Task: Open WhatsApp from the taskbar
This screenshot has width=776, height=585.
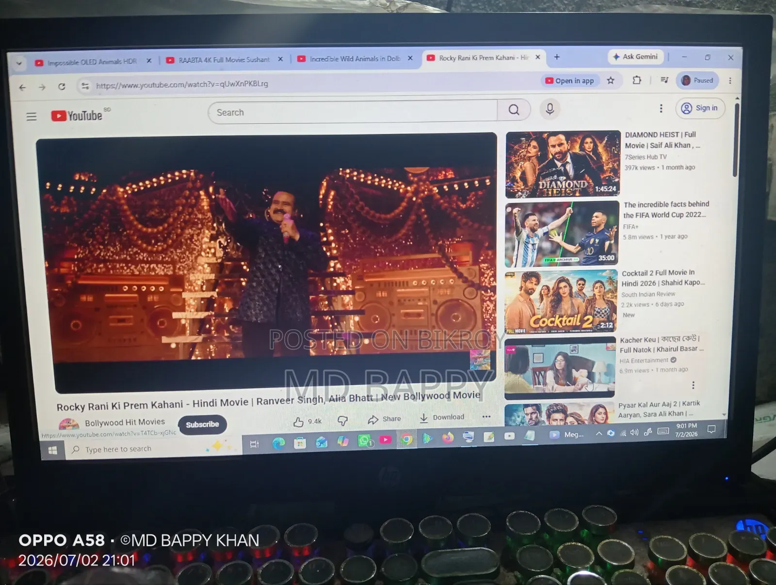Action: (x=365, y=441)
